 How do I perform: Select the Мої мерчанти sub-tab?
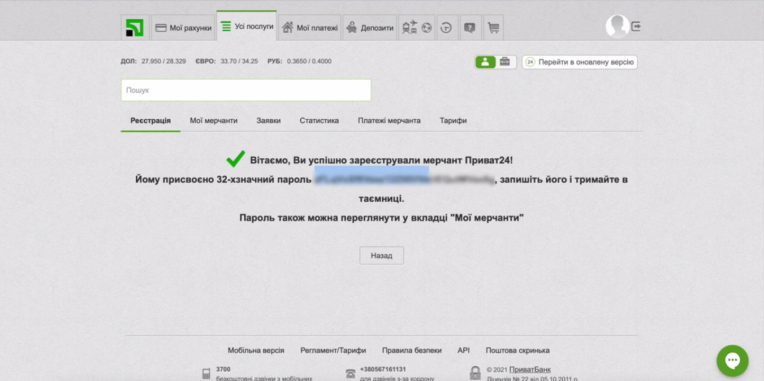pyautogui.click(x=214, y=120)
